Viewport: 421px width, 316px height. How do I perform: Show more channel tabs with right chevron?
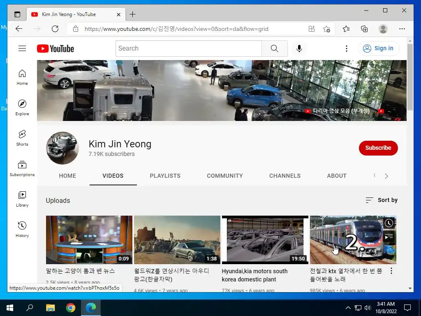click(386, 176)
